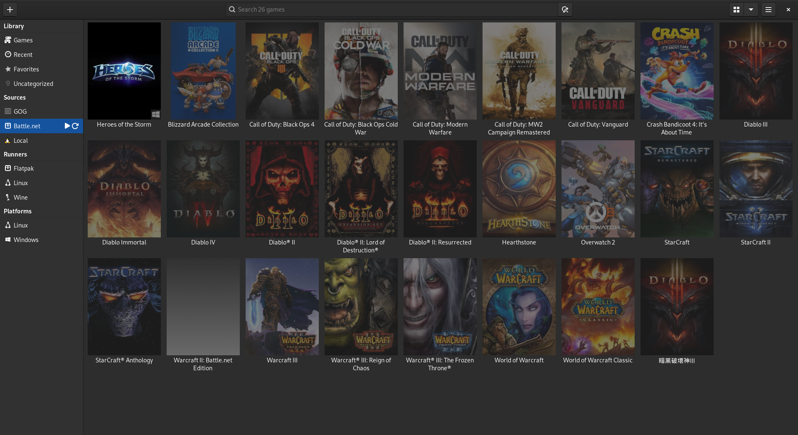Select the Wine runner

coord(42,198)
